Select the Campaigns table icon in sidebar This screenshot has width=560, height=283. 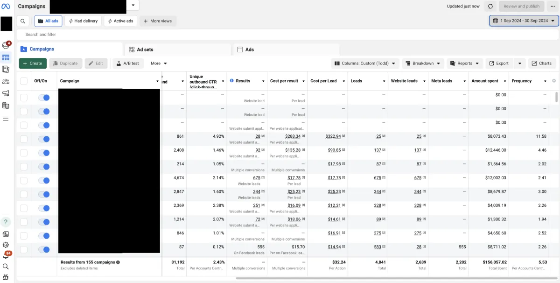[6, 58]
